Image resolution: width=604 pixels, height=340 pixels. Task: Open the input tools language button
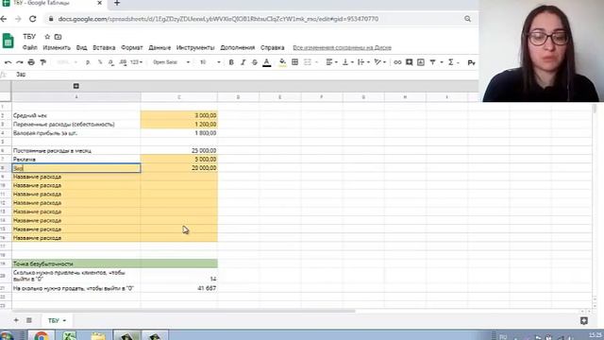point(471,62)
